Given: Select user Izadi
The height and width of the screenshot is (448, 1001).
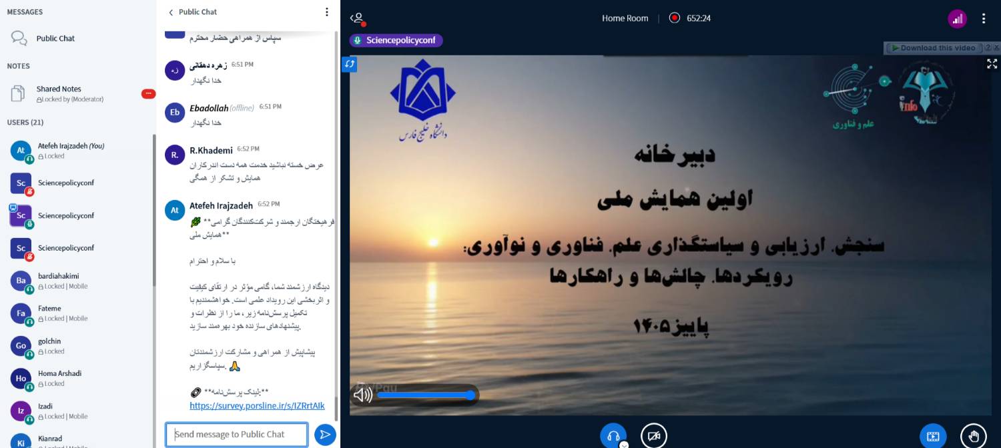Looking at the screenshot, I should (x=80, y=411).
